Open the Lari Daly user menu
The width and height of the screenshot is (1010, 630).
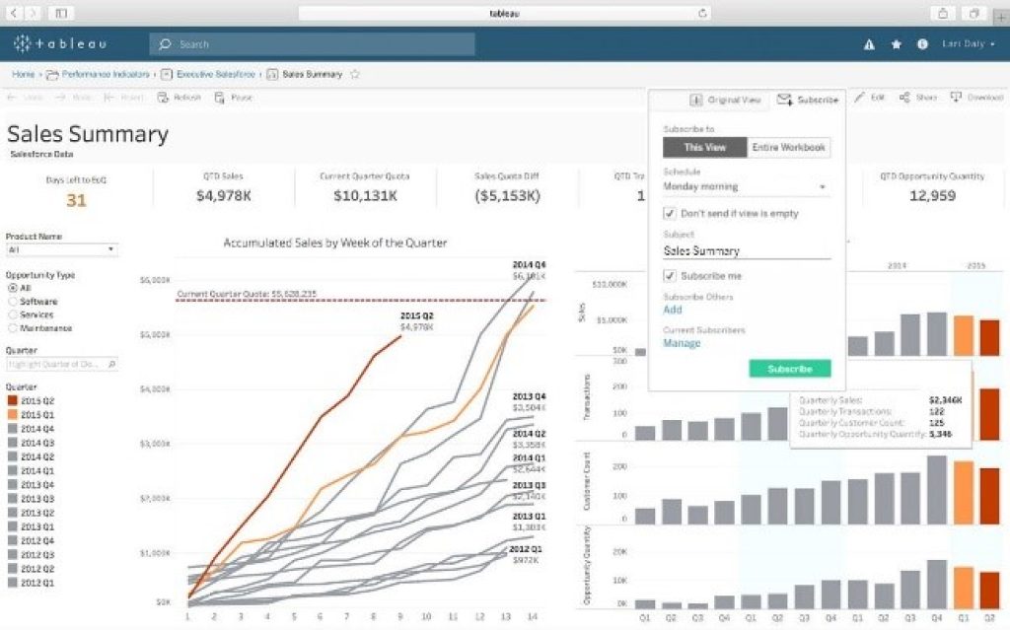coord(969,43)
